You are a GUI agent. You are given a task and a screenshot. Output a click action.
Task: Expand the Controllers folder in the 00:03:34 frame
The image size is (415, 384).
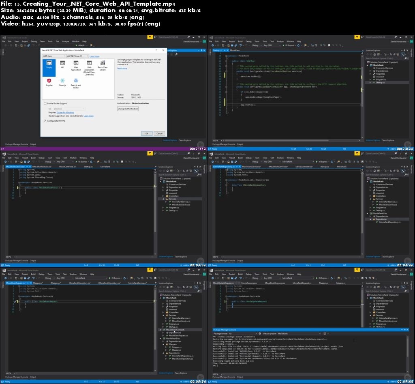coord(163,196)
